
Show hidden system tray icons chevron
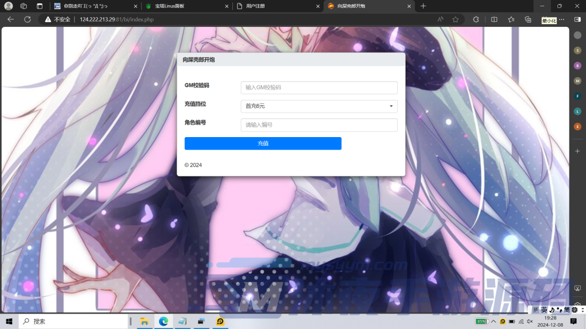[494, 322]
